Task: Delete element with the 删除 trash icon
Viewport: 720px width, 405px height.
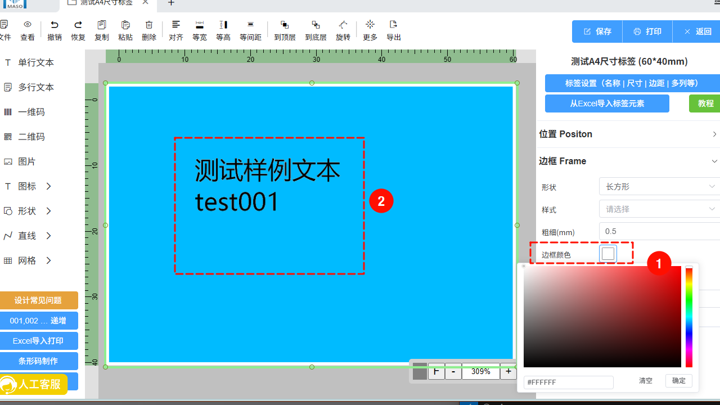Action: pyautogui.click(x=149, y=25)
